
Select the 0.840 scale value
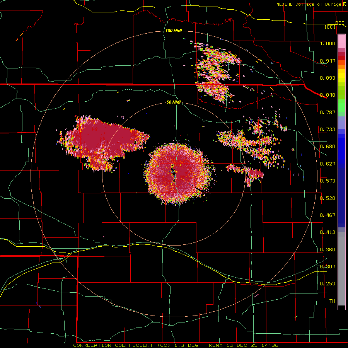[328, 95]
